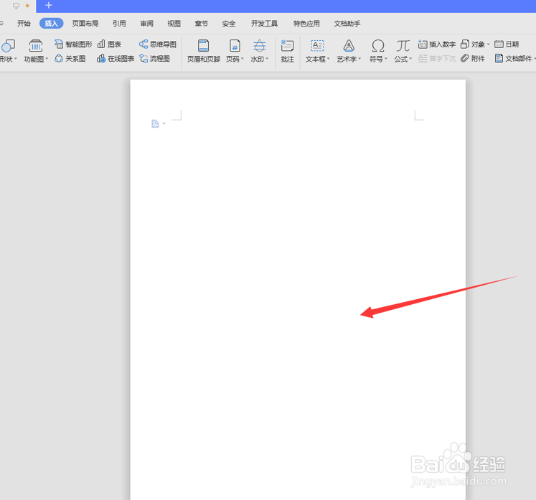Image resolution: width=536 pixels, height=500 pixels.
Task: Expand the 文本框 text box dropdown arrow
Action: [x=328, y=59]
